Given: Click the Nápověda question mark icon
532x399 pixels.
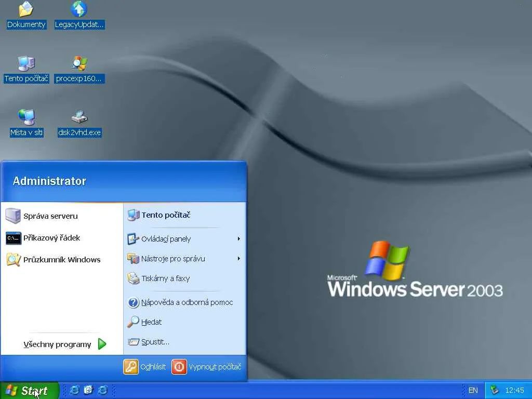Looking at the screenshot, I should 133,302.
